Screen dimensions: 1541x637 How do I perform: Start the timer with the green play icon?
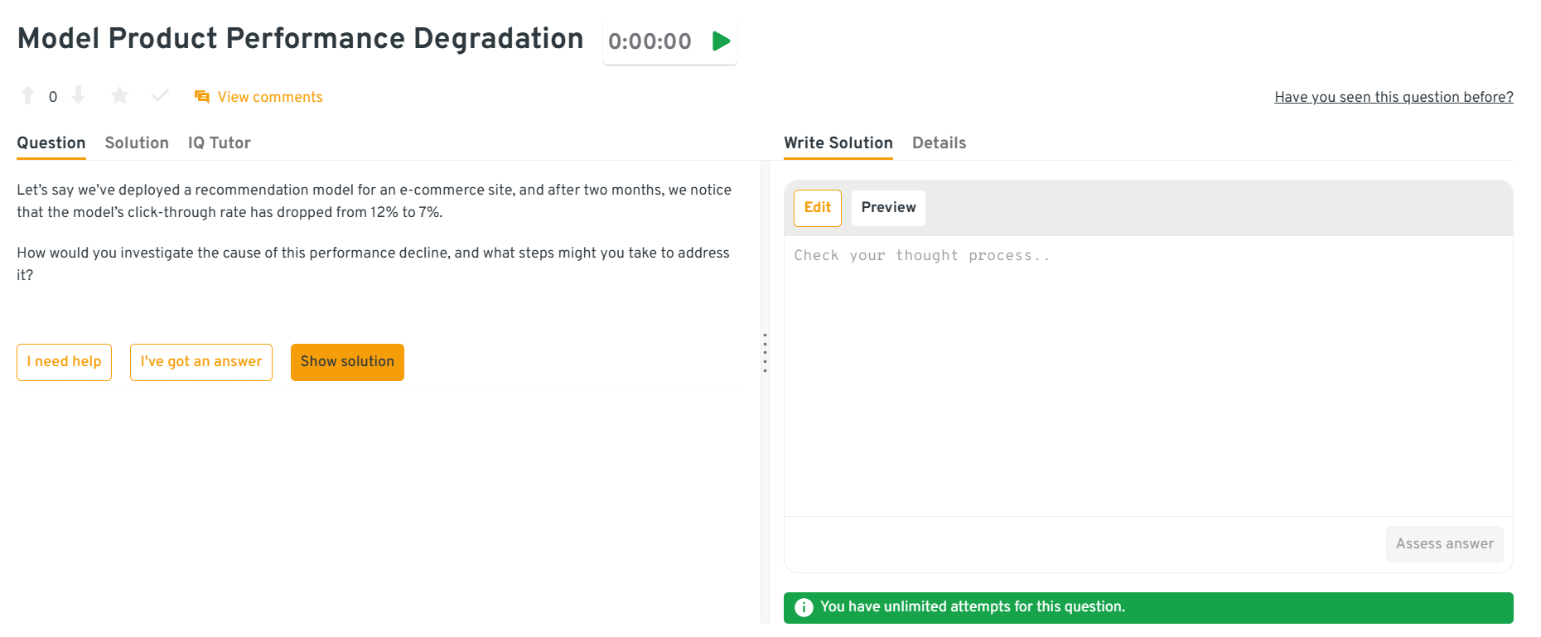coord(721,41)
